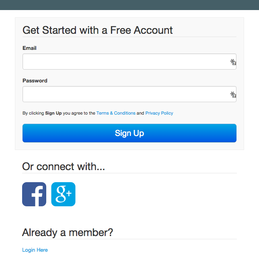Submit the form with the Sign Up button
Image resolution: width=259 pixels, height=263 pixels.
tap(129, 133)
